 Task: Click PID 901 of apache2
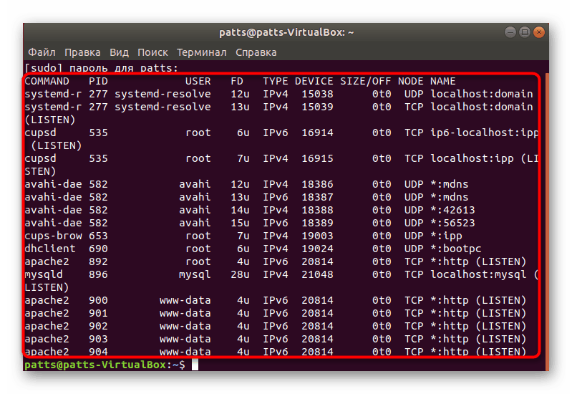pyautogui.click(x=98, y=313)
